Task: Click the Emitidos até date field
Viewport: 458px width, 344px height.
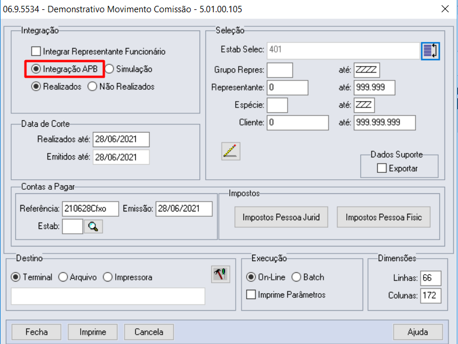Action: tap(121, 157)
